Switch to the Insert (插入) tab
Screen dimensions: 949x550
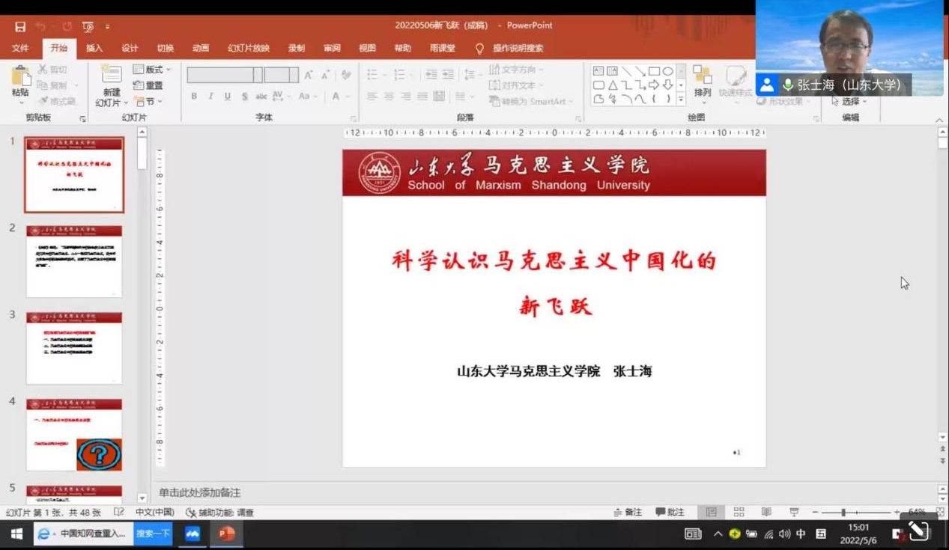94,48
